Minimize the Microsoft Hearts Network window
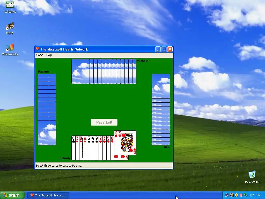 (158, 49)
